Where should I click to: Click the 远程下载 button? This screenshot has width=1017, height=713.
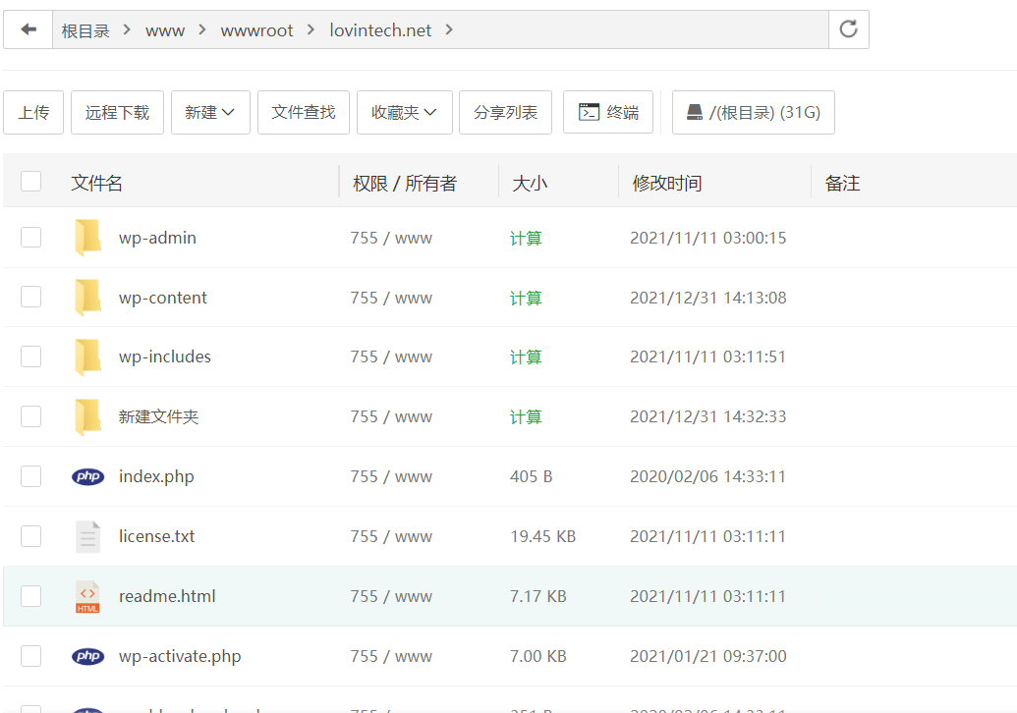(x=117, y=112)
